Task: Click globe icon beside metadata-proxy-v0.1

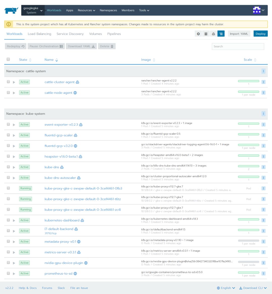Action: point(79,242)
